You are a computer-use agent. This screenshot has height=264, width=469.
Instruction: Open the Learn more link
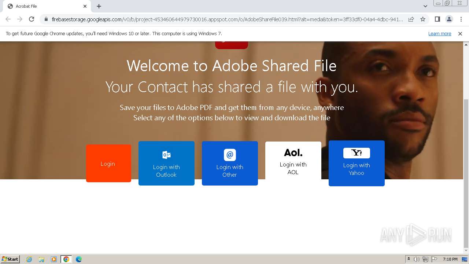tap(440, 33)
